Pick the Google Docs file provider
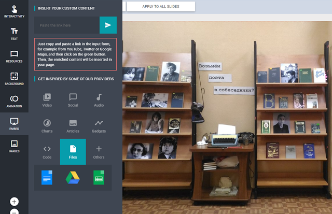Screen dimensions: 332x214 pos(47,178)
